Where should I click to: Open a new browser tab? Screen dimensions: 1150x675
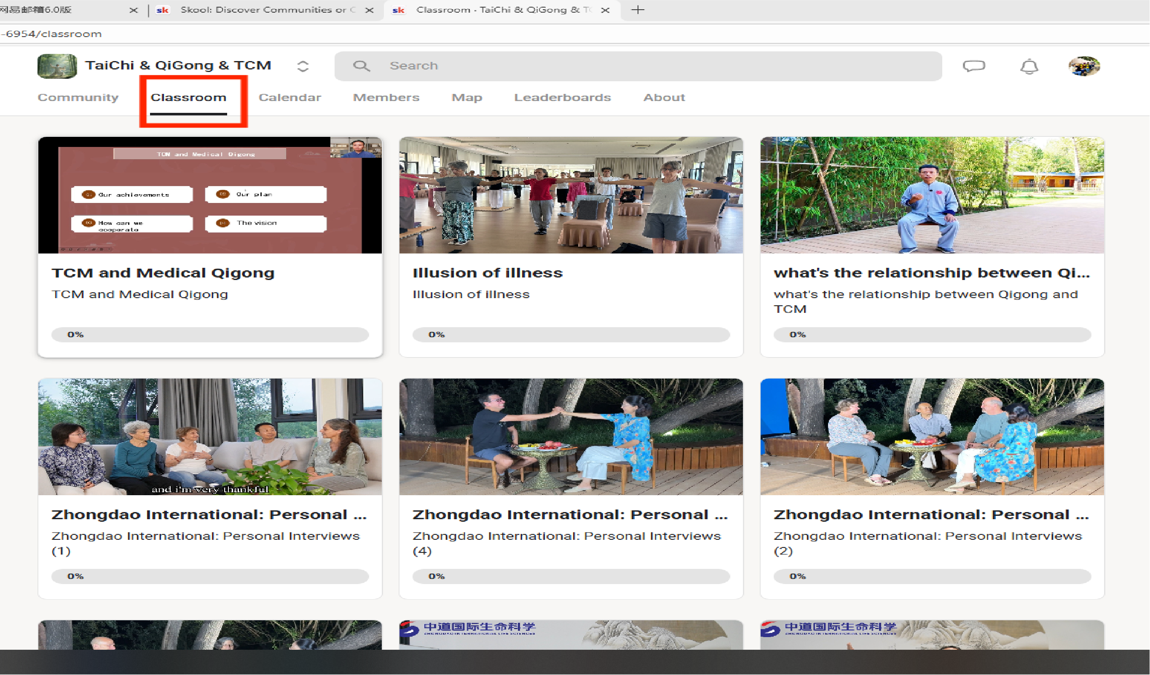point(638,10)
